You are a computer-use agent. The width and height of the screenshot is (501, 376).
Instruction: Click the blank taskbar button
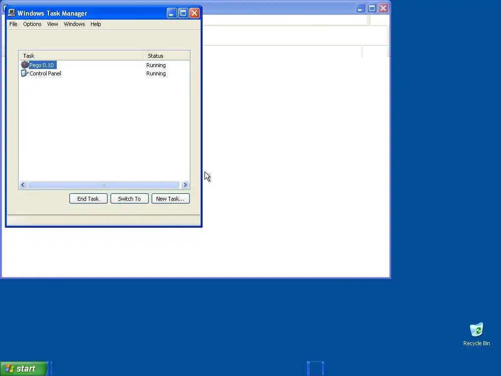coord(316,369)
